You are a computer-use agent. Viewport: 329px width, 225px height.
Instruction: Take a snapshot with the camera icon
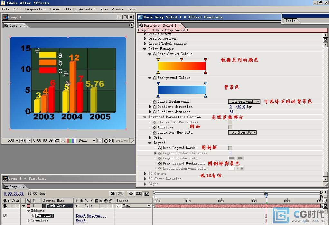pos(57,140)
